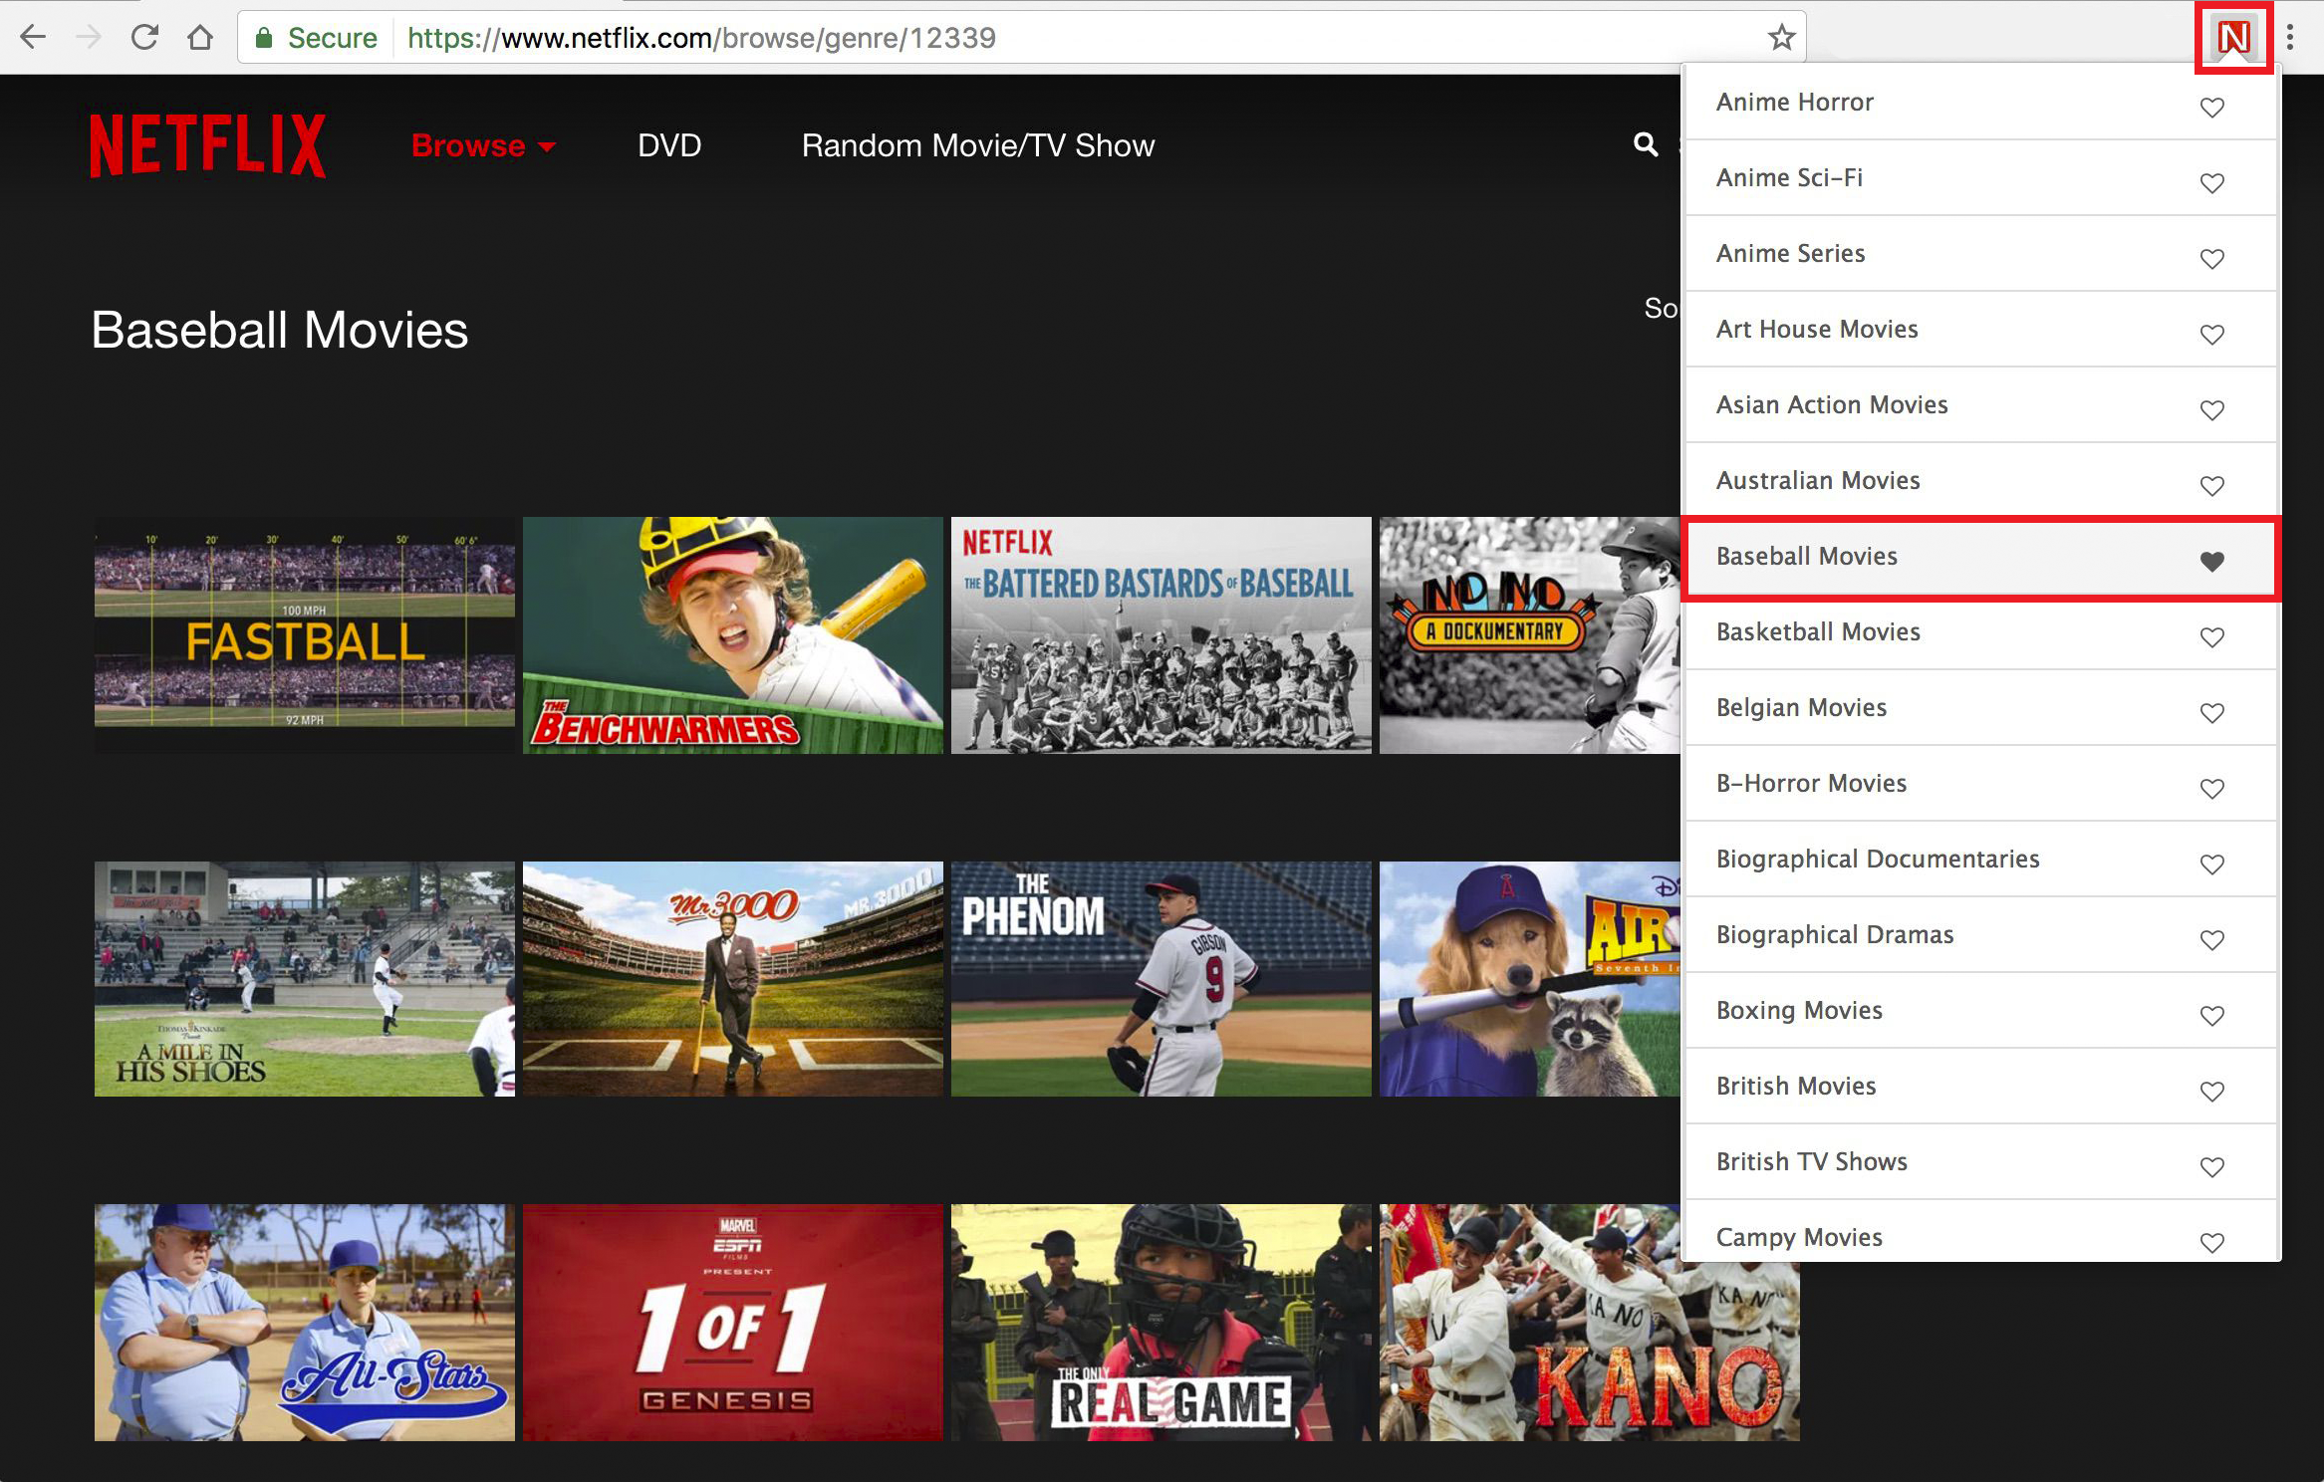Favorite the Art House Movies category
Viewport: 2324px width, 1482px height.
(2211, 334)
